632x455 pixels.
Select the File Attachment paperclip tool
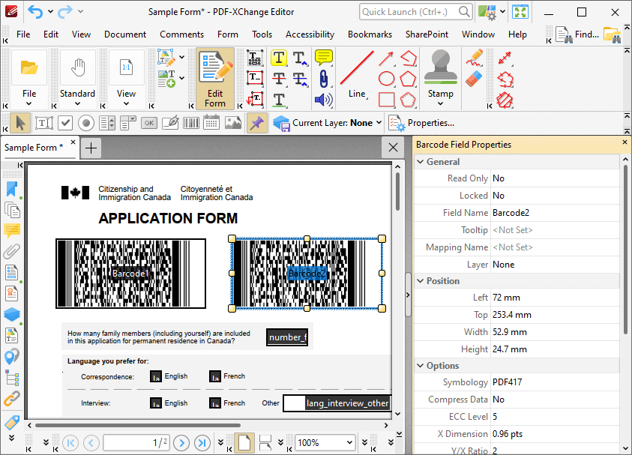coord(323,79)
